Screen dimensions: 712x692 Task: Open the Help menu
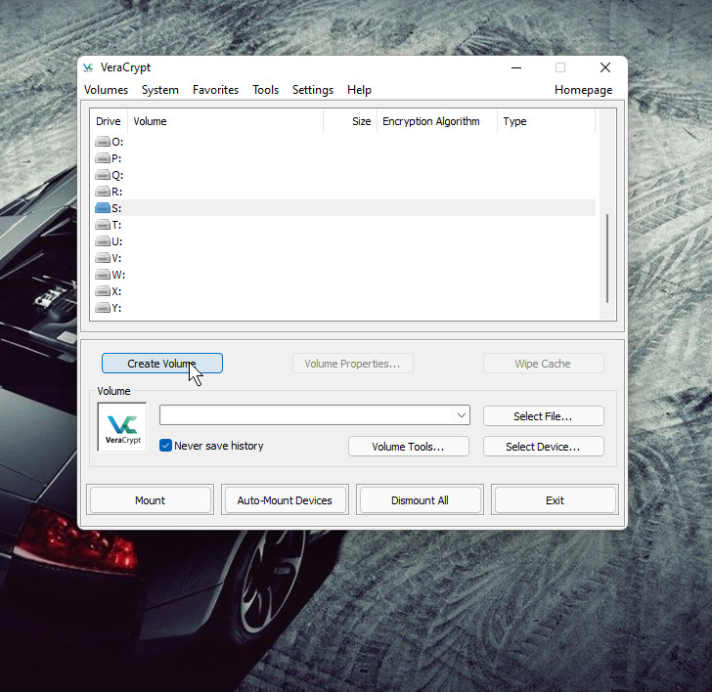point(359,90)
